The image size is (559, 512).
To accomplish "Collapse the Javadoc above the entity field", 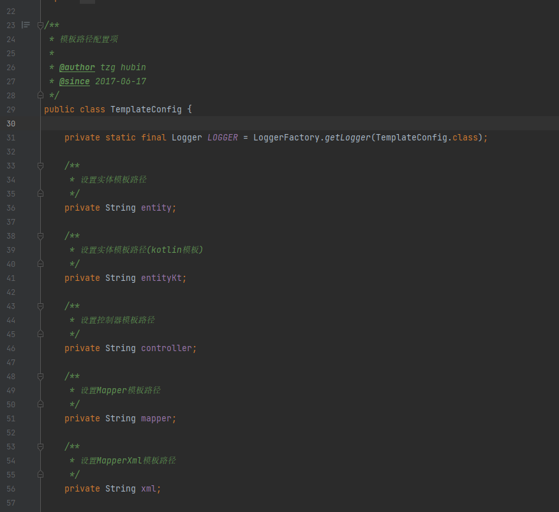I will tap(40, 165).
